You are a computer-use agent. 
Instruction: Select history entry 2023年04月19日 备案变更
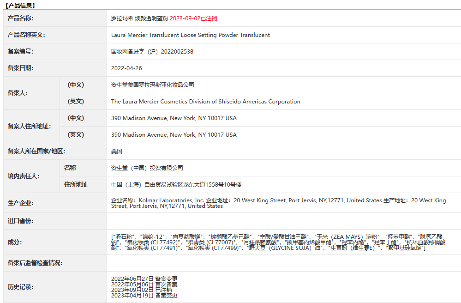(x=144, y=295)
